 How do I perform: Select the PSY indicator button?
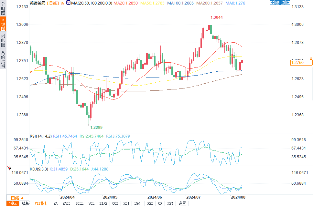[170, 203]
